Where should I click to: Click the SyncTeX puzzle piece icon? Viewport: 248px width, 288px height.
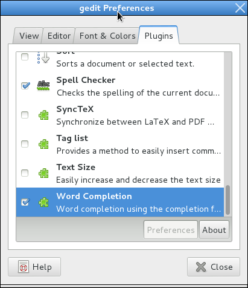point(43,115)
